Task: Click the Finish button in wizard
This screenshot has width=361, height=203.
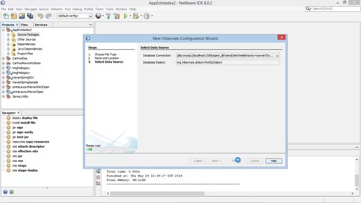Action: pos(236,161)
